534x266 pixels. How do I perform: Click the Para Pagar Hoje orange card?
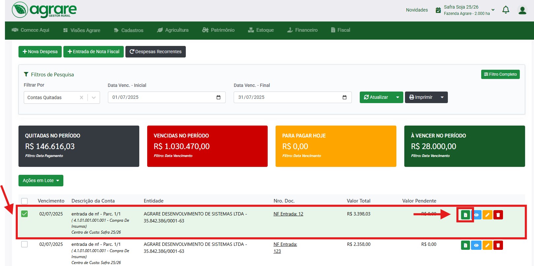click(336, 146)
